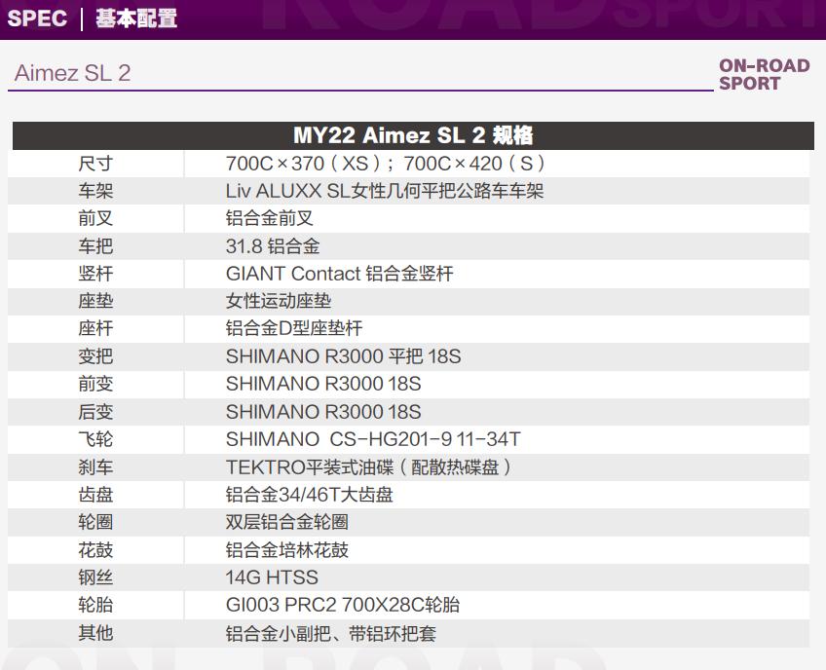Click the ON-ROAD SPORT category label

(764, 75)
